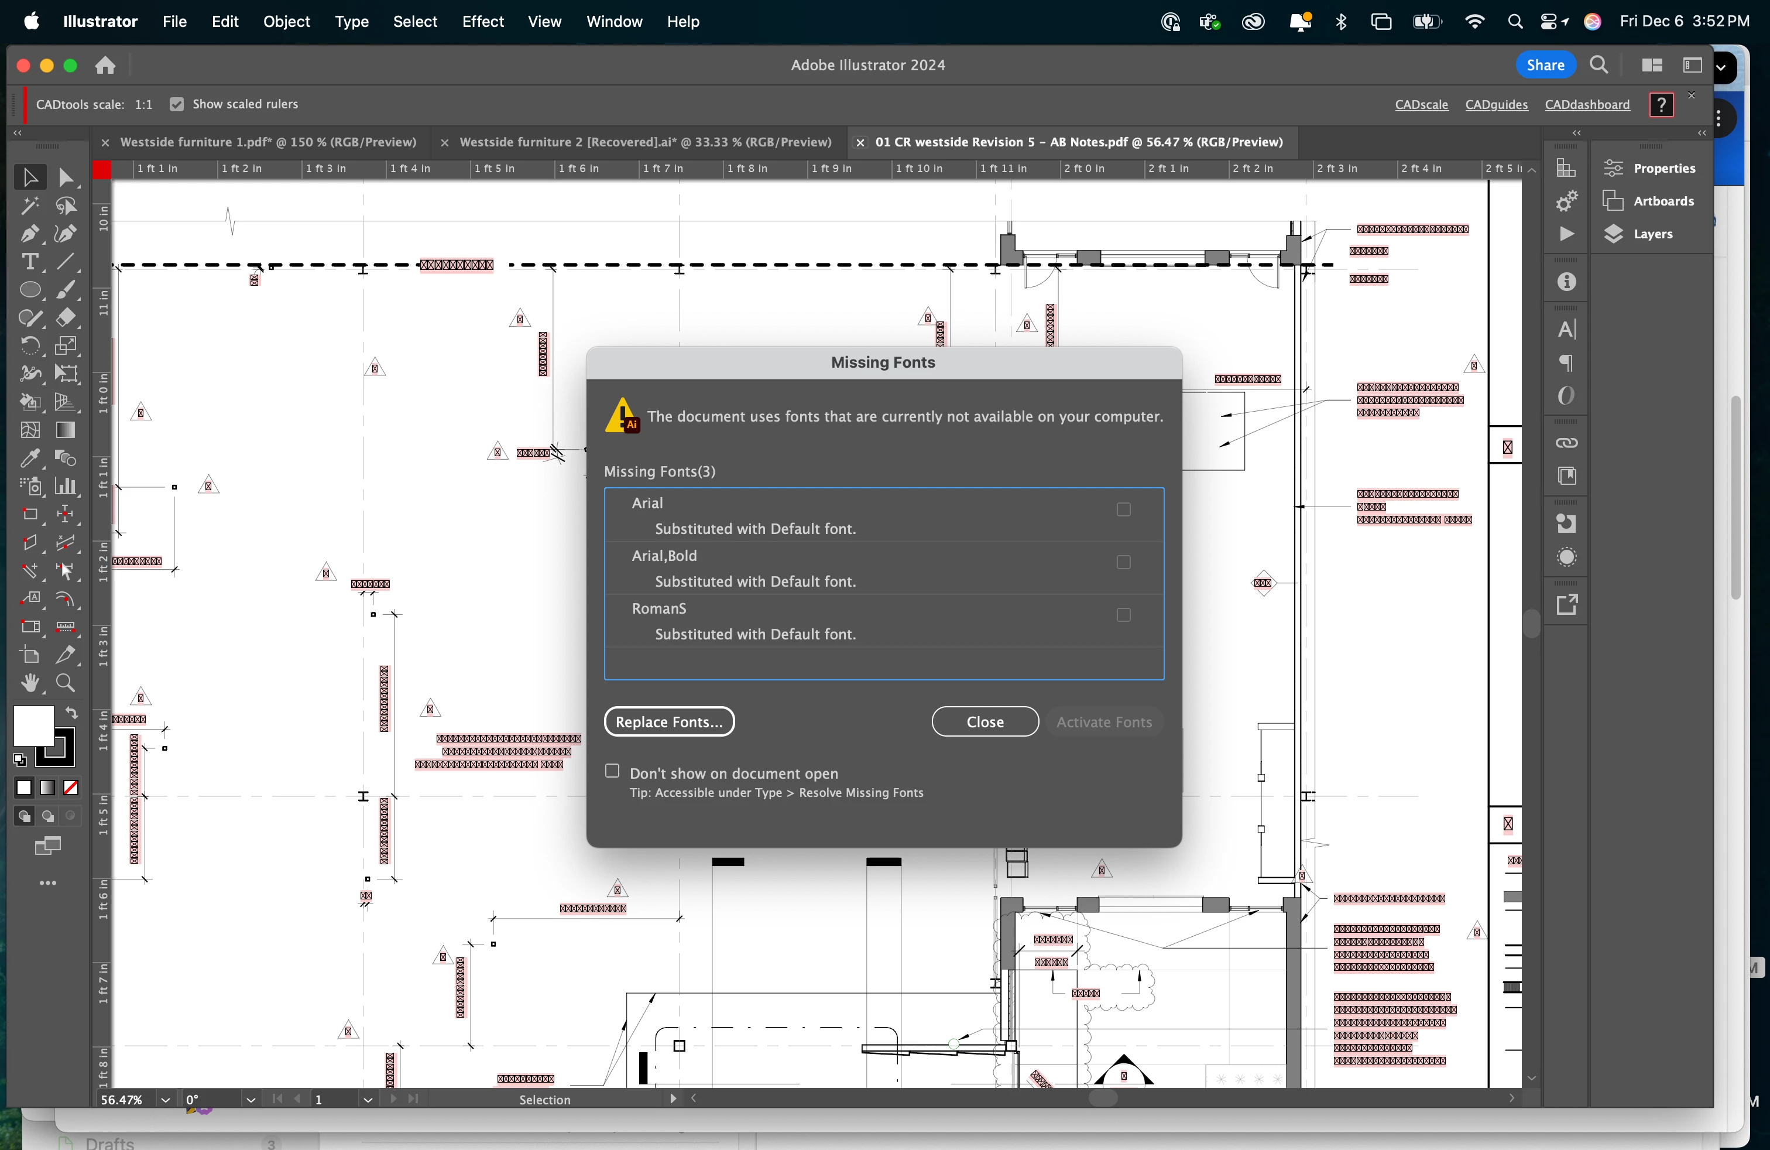1770x1150 pixels.
Task: Check the Arial missing font checkbox
Action: pos(1123,509)
